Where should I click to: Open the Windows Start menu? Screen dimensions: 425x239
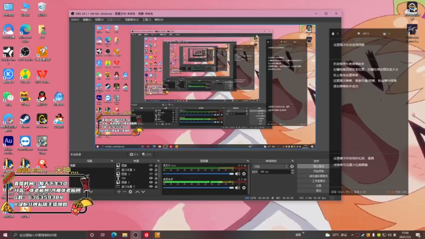click(x=5, y=235)
